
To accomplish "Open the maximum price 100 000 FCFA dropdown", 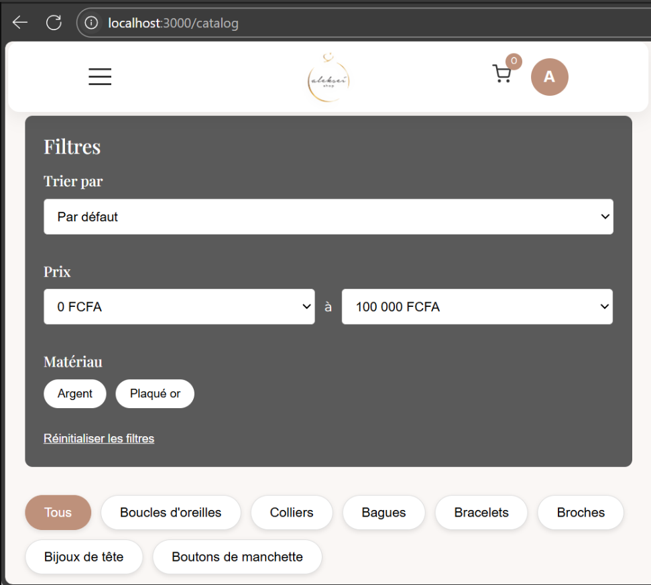I will [477, 307].
